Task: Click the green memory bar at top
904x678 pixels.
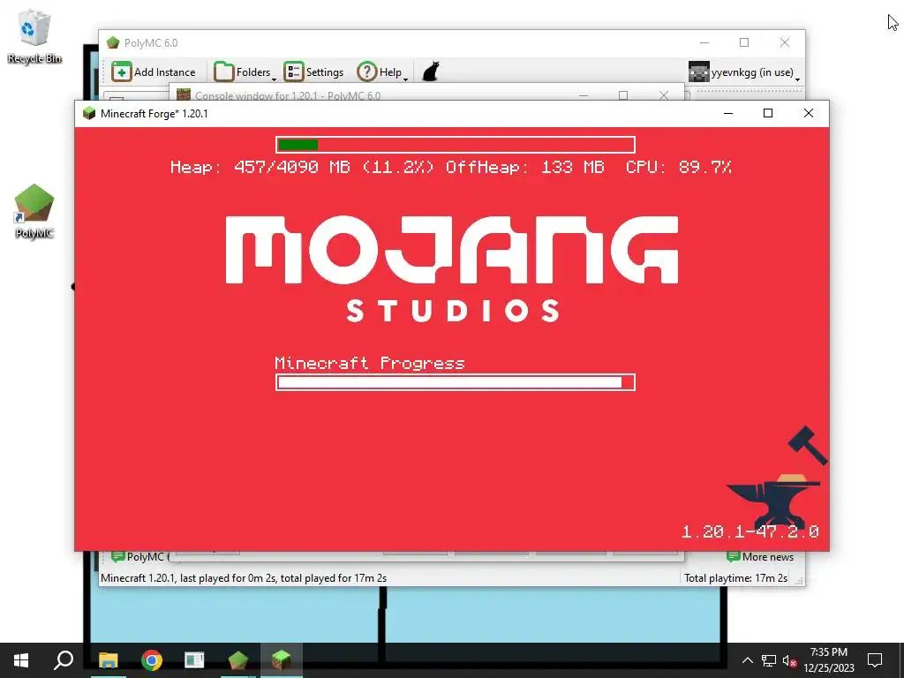Action: pos(456,145)
